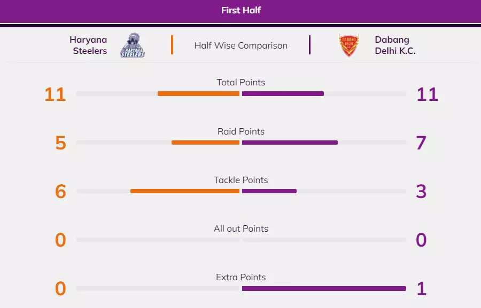Click the Tackle Points label

click(x=241, y=180)
